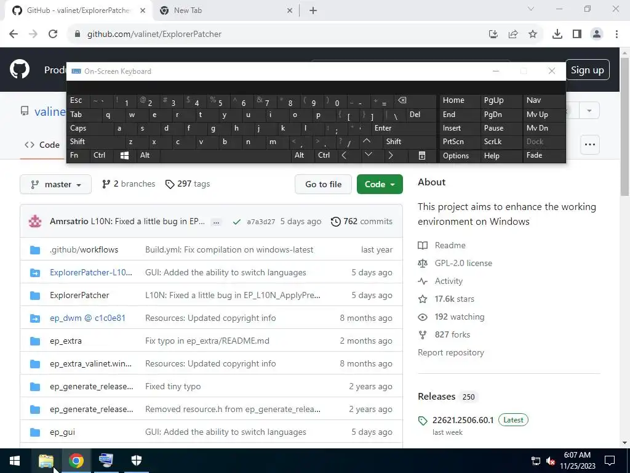This screenshot has height=473, width=630.
Task: Click down arrow key on On-Screen Keyboard
Action: tap(368, 155)
